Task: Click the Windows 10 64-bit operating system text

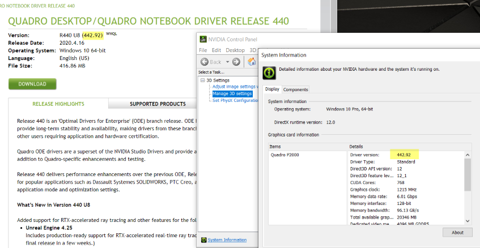Action: [x=83, y=50]
